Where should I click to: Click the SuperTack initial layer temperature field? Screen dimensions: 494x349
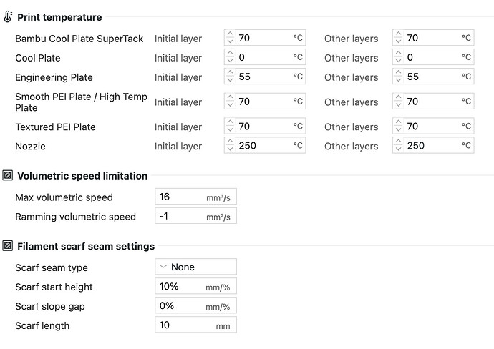coord(265,38)
